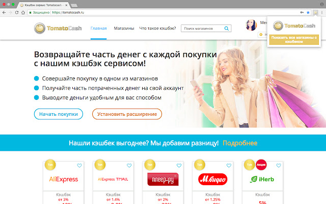Open the browser home icon
Screen dimensions: 326x204
coord(23,12)
